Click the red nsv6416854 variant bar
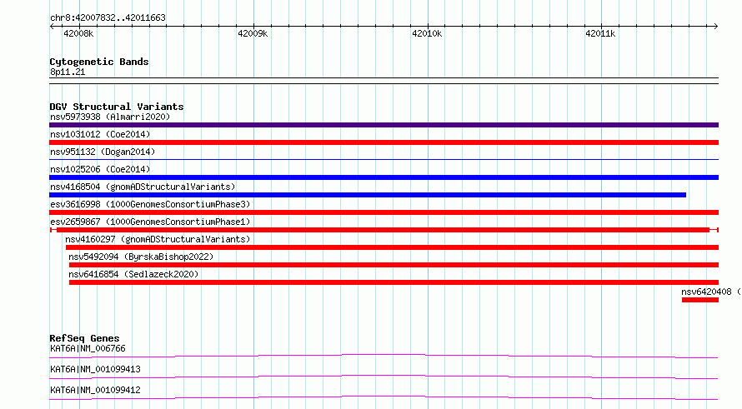 coord(394,282)
